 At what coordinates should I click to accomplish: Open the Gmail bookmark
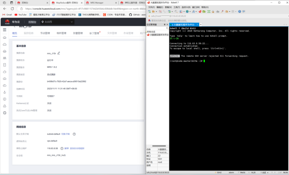(x=7, y=15)
